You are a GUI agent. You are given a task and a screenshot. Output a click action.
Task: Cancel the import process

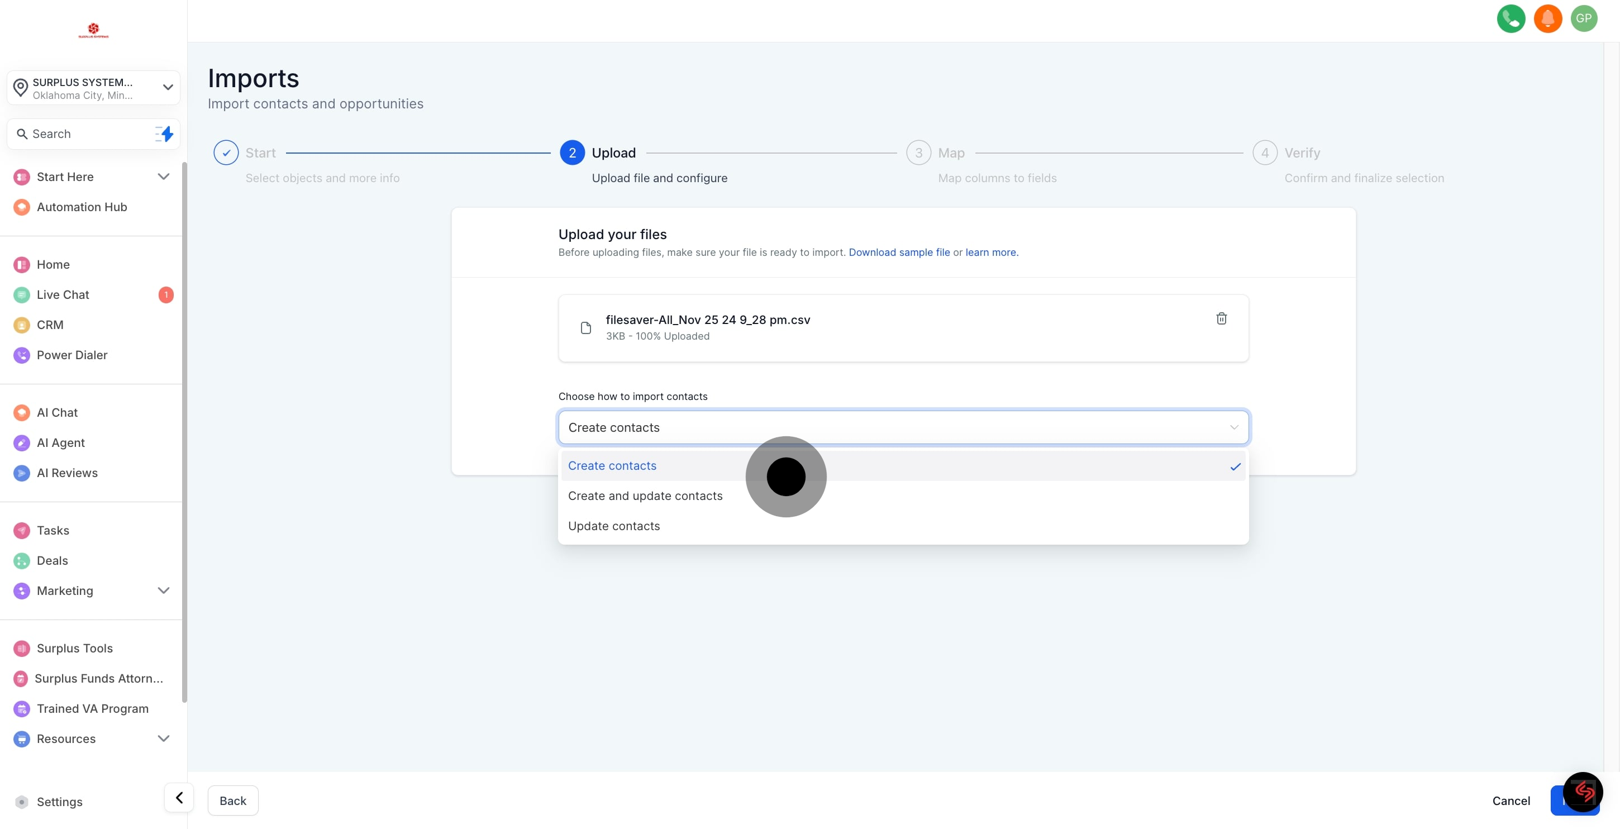click(1511, 801)
